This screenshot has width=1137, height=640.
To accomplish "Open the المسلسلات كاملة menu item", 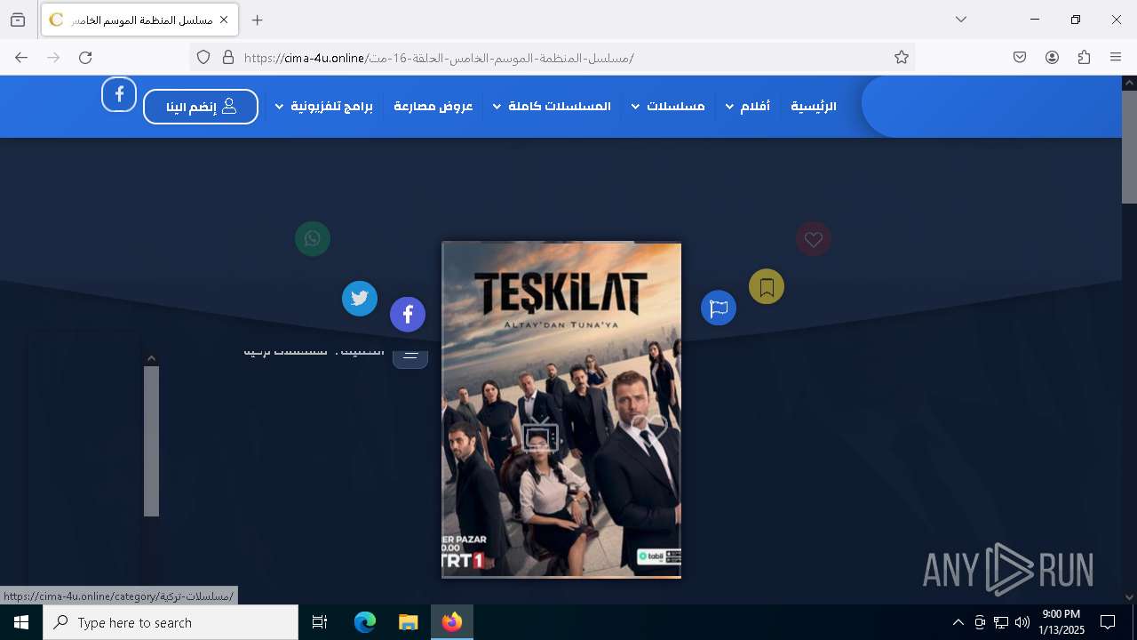I will coord(560,106).
